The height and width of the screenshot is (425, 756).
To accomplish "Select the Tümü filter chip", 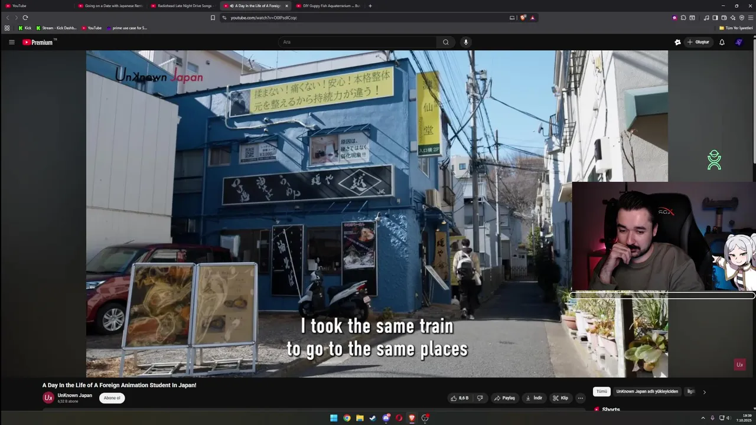I will 601,391.
